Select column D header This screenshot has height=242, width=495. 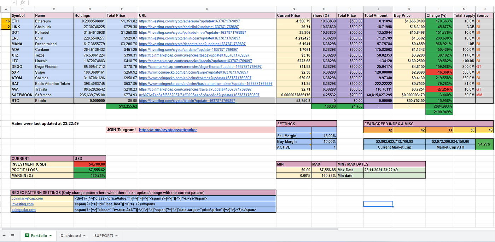point(89,9)
